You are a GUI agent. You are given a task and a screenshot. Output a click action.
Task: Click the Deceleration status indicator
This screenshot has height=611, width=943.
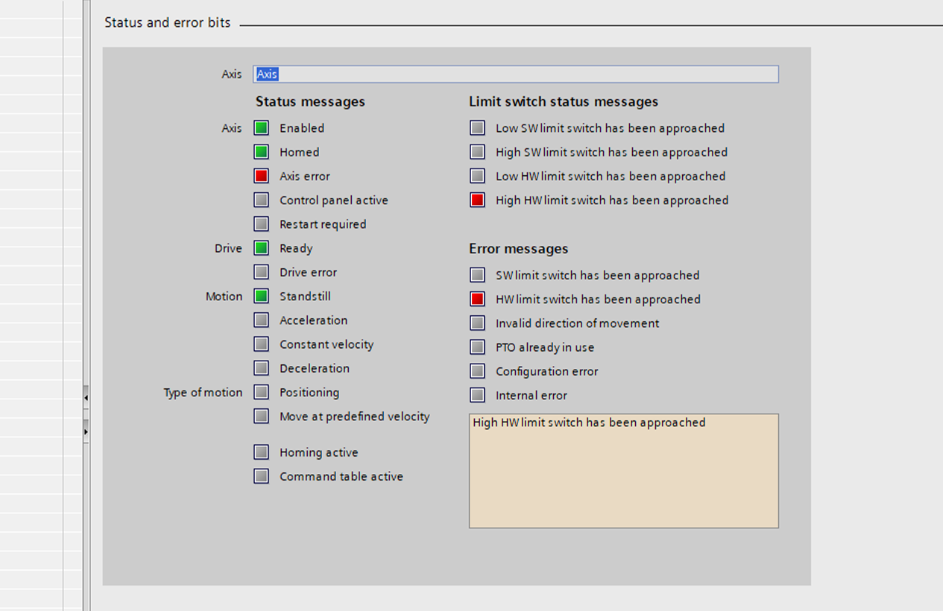(261, 368)
